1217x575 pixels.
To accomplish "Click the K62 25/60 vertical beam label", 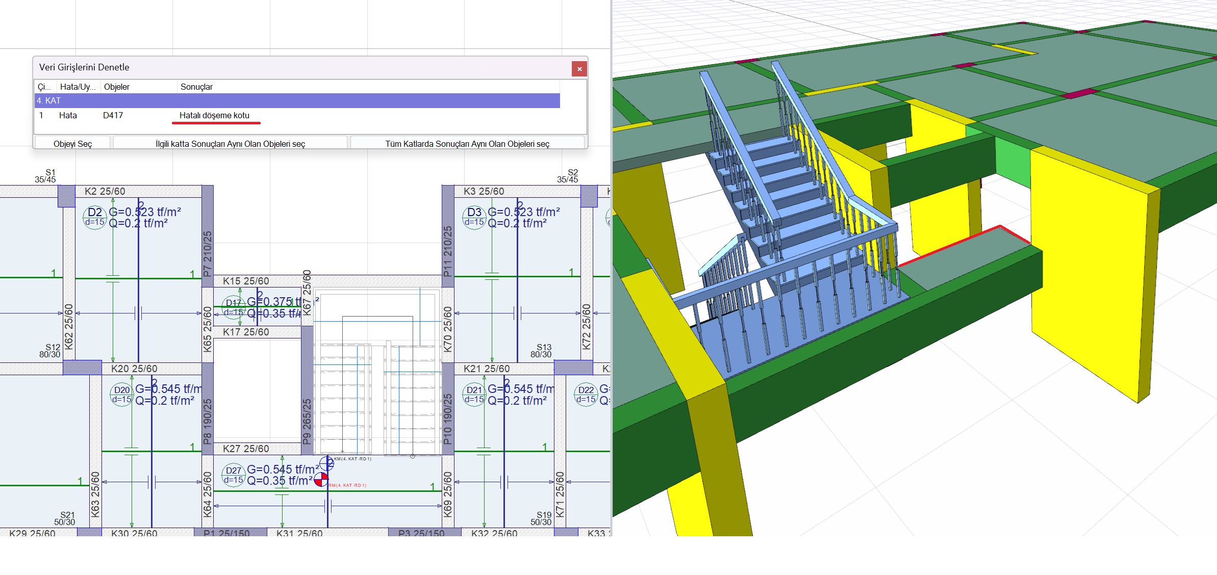I will 69,327.
